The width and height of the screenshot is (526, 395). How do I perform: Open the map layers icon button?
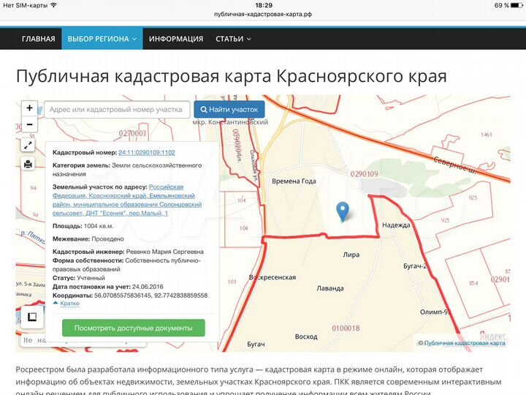(32, 317)
